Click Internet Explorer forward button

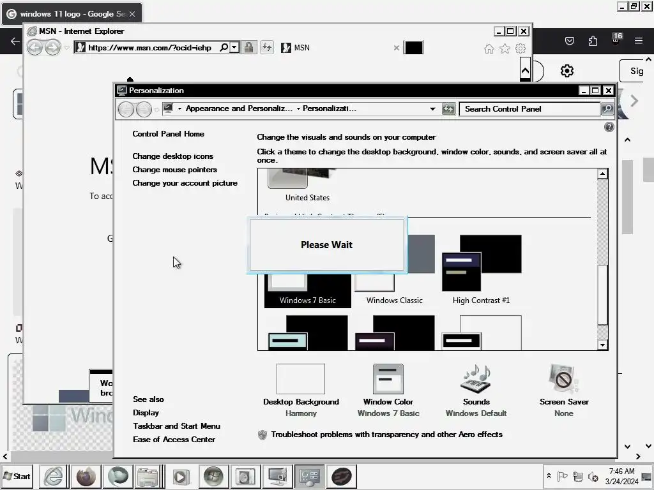52,47
